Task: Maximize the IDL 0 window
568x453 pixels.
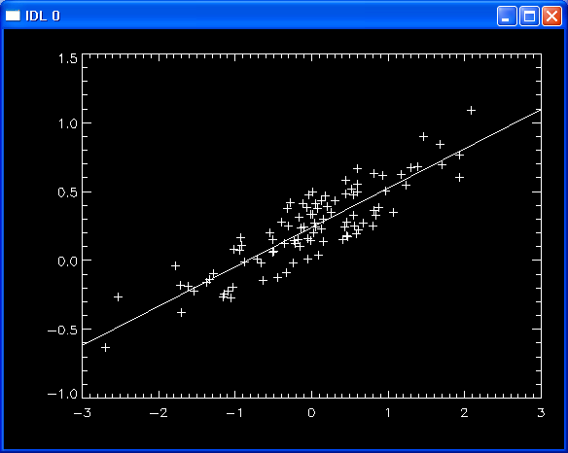Action: tap(529, 16)
